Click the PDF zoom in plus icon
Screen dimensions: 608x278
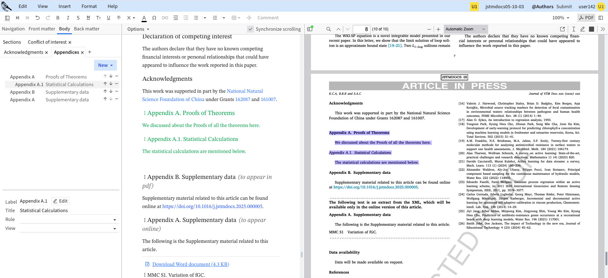(438, 29)
